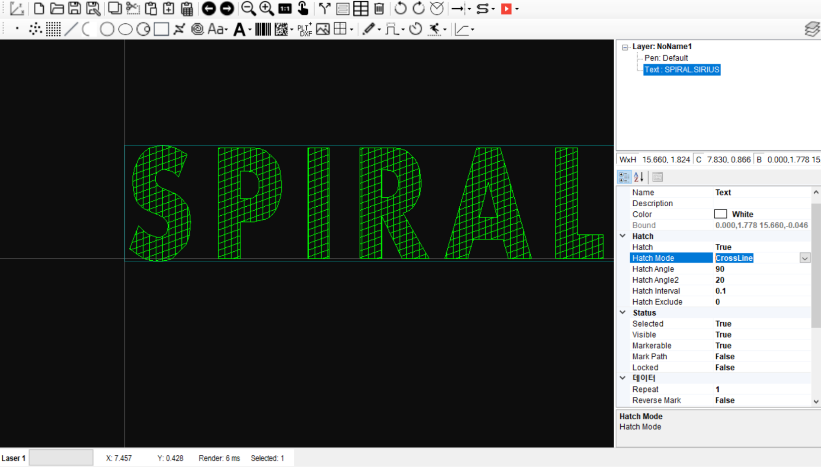Image resolution: width=821 pixels, height=467 pixels.
Task: Start marking with the red play button
Action: click(x=506, y=9)
